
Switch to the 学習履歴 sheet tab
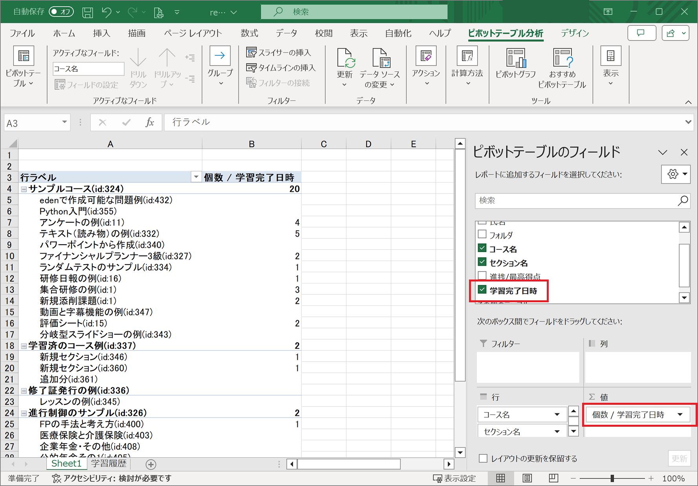[x=109, y=464]
